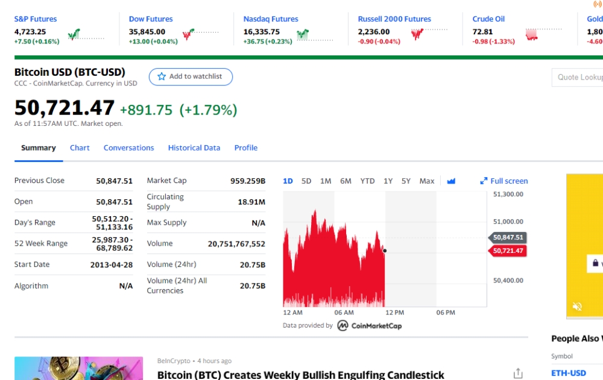Open the Historical Data tab

click(x=194, y=148)
